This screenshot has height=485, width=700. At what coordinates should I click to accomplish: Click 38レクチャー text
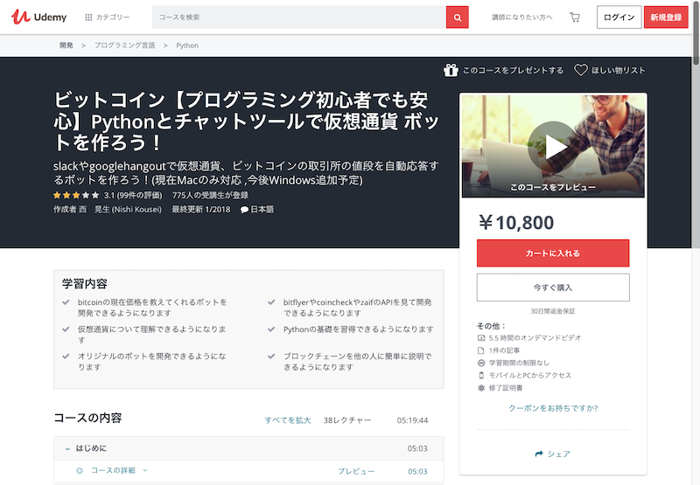[x=347, y=420]
